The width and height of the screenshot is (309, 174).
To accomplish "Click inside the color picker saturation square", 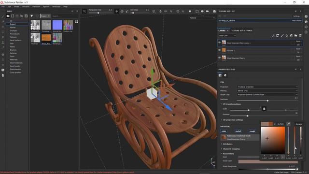I will click(273, 140).
